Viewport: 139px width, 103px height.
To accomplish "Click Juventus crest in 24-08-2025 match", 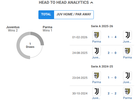I will point(97,51).
